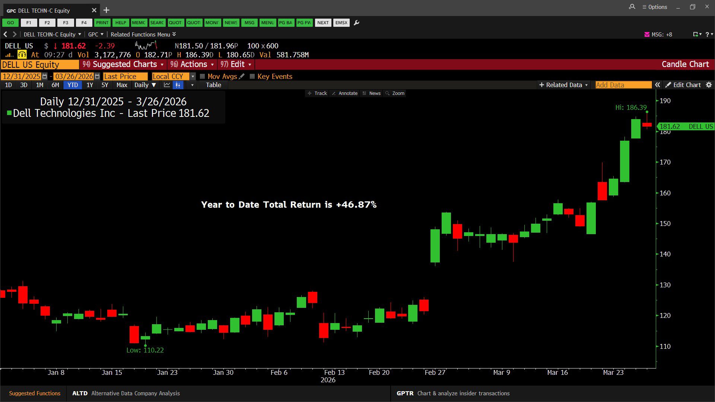Click the pencil icon beside Mov Avgs

coord(242,76)
